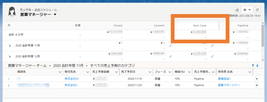Refresh the forecast with the reload icon

(x=257, y=10)
